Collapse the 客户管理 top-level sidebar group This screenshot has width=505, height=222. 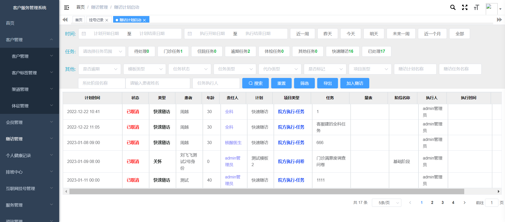click(x=29, y=40)
